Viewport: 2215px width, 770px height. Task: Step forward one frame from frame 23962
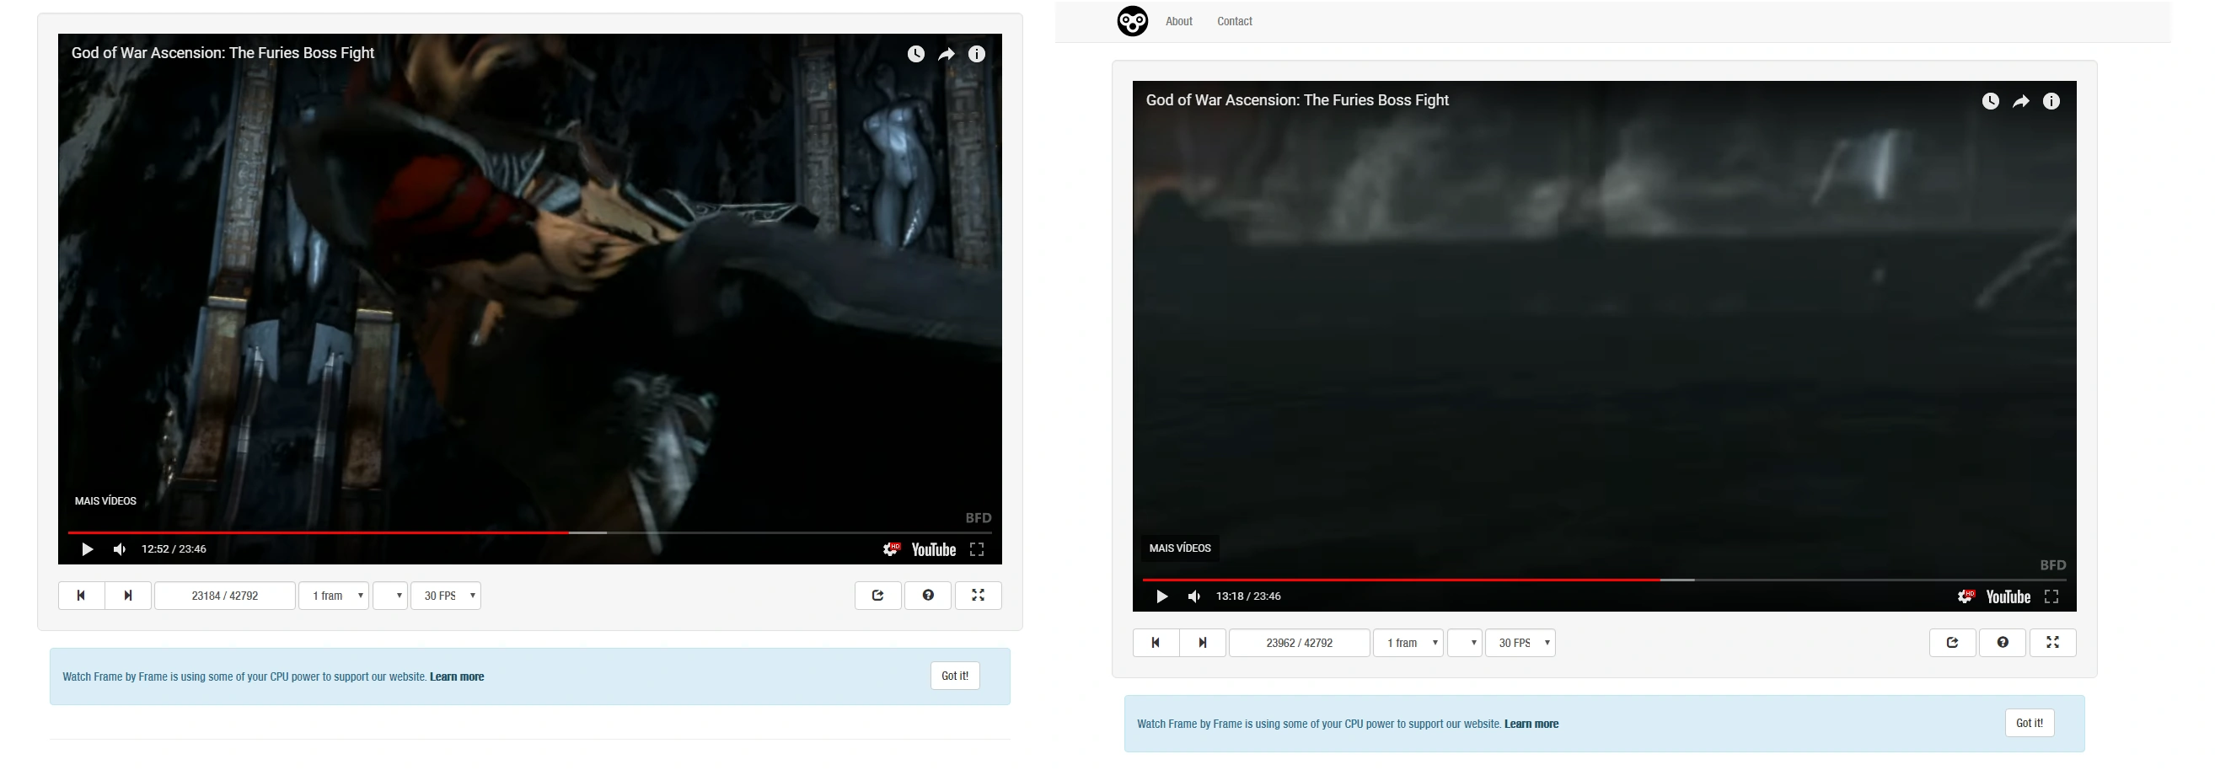(1203, 643)
